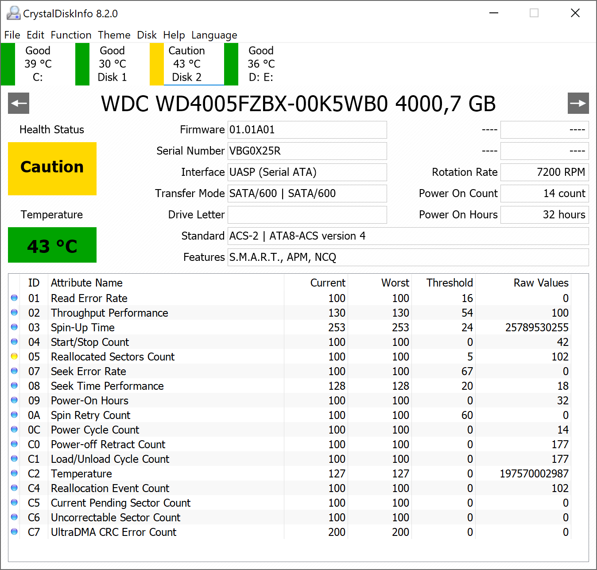Click yellow dot for Reallocated Sectors Count
This screenshot has width=597, height=570.
[14, 357]
